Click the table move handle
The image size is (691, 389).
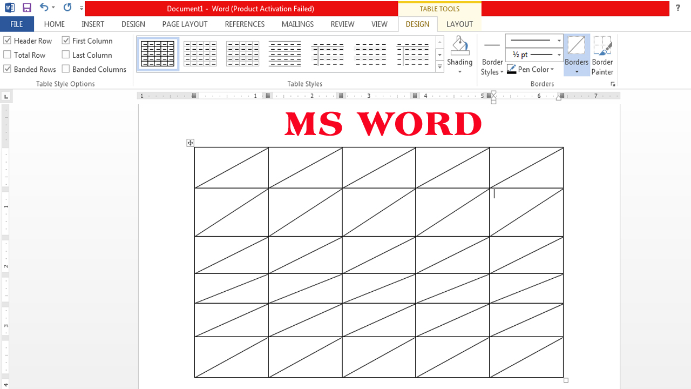tap(190, 143)
